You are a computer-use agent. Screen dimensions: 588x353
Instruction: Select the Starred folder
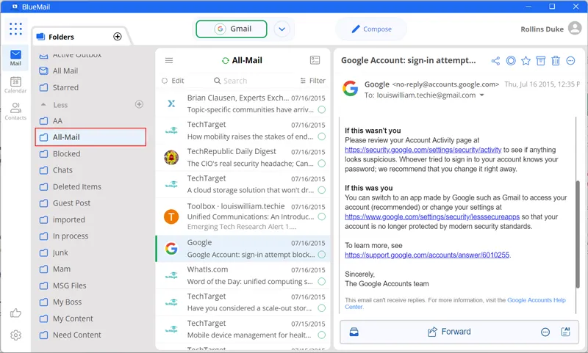pos(65,87)
